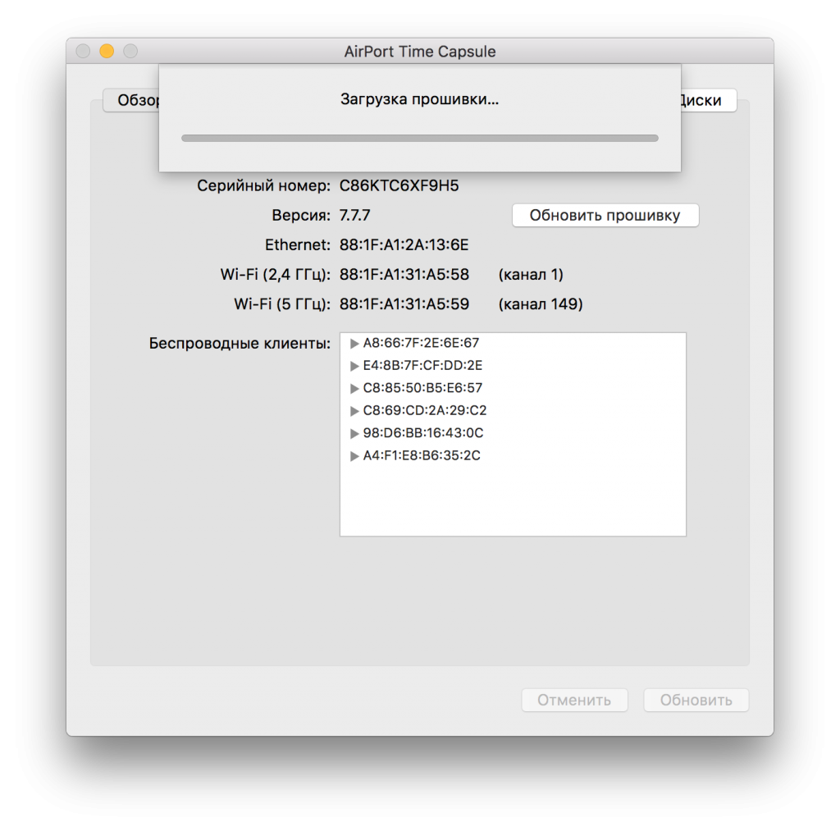Viewport: 840px width, 831px height.
Task: Switch to the Обзор tab
Action: pyautogui.click(x=132, y=100)
